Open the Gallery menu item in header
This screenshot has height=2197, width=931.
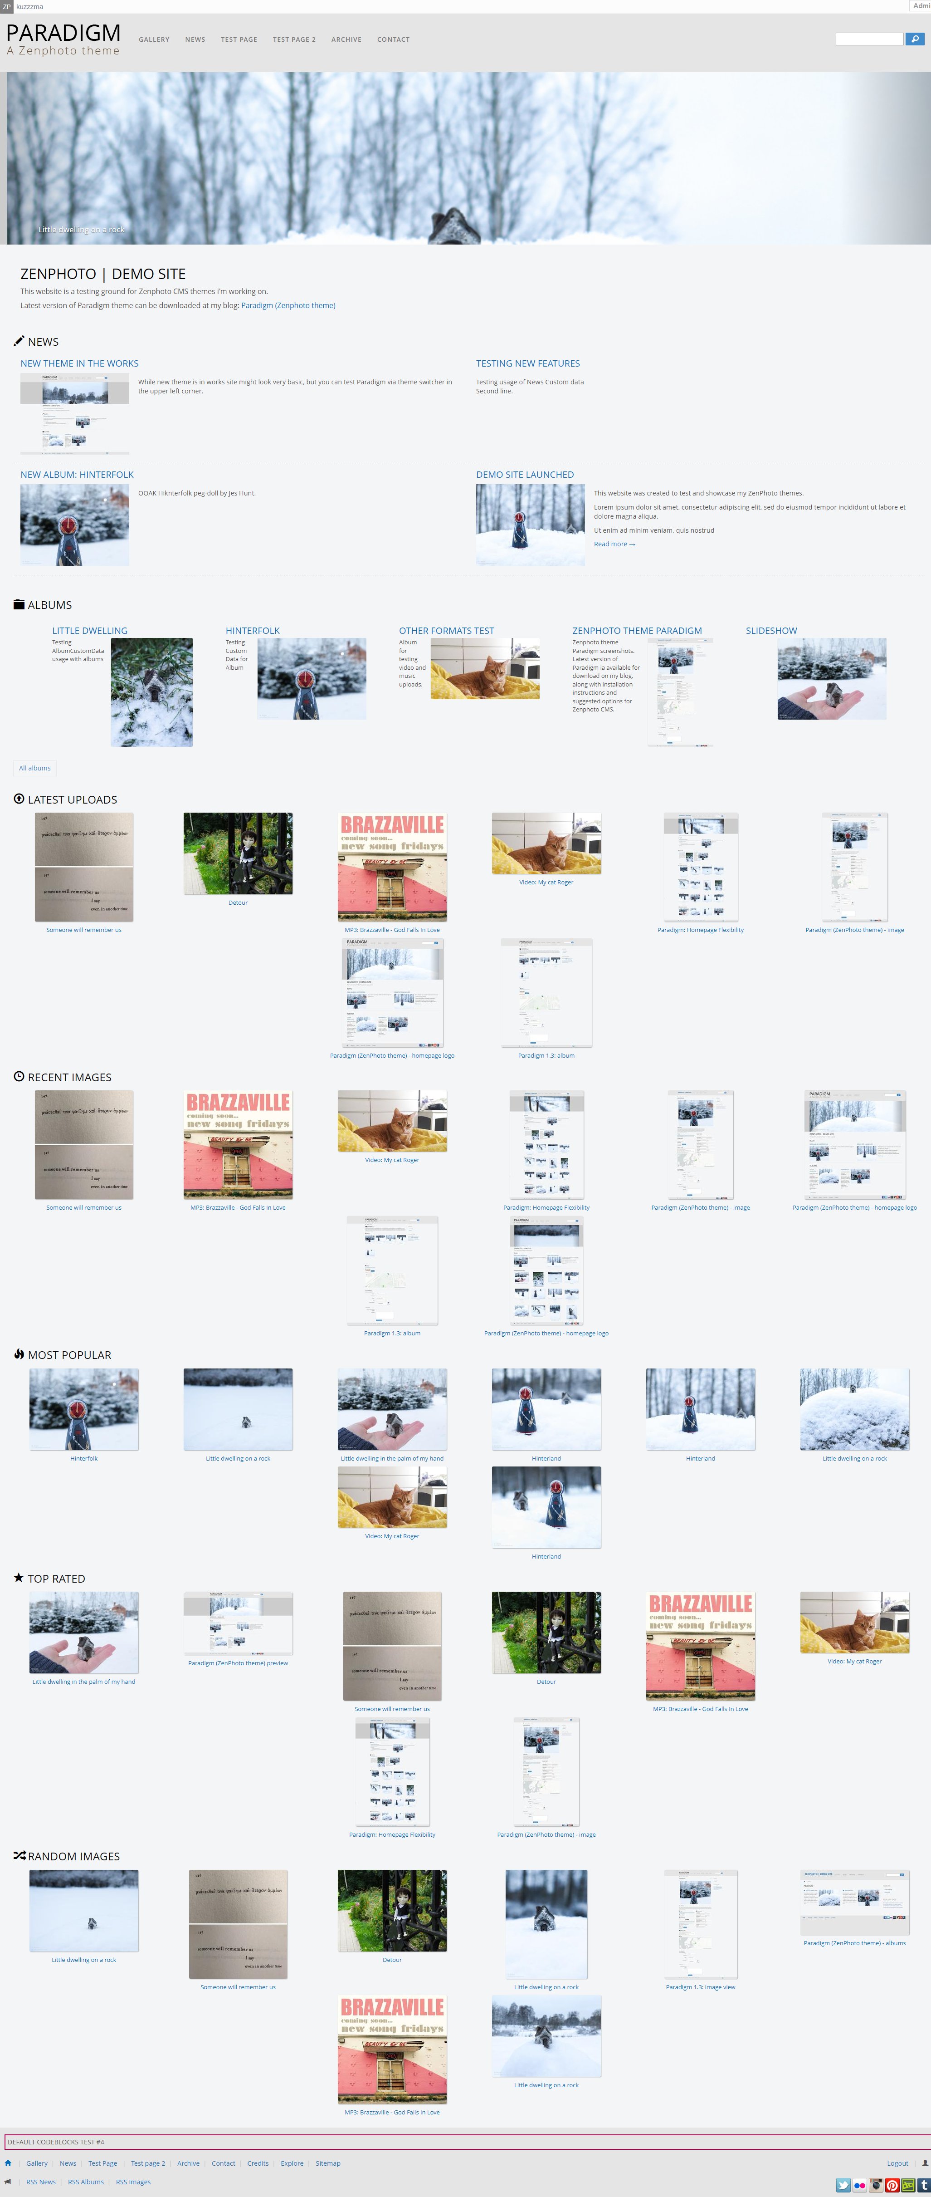(x=154, y=39)
